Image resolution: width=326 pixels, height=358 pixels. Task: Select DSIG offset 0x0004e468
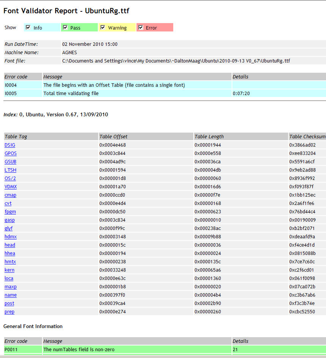tap(113, 145)
